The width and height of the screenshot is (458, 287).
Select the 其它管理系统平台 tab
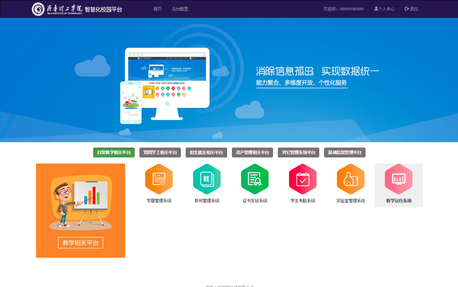click(299, 153)
